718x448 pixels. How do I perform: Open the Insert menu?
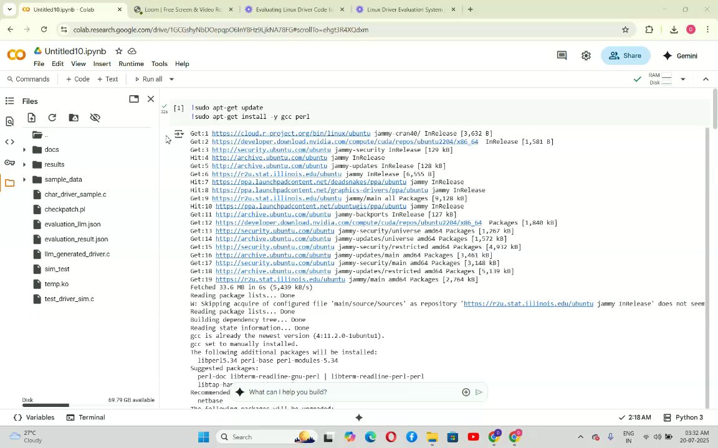[102, 64]
